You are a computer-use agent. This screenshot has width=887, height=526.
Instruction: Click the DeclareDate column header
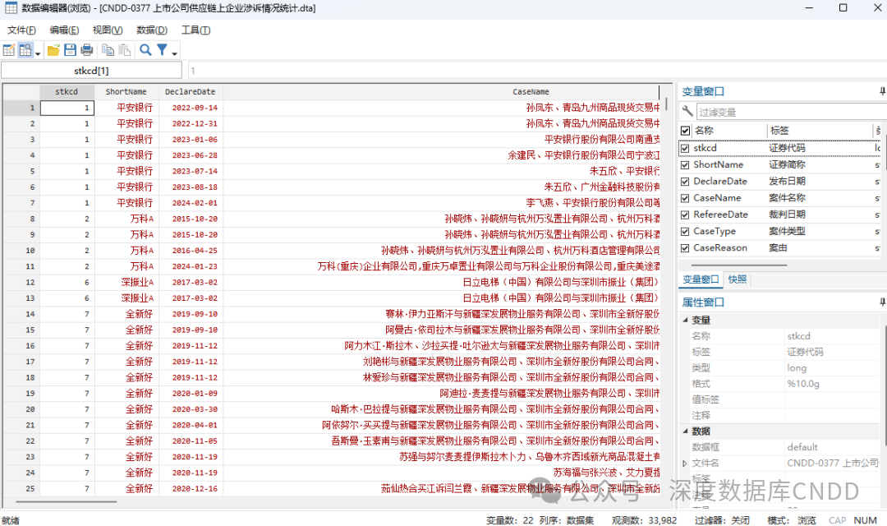(190, 92)
